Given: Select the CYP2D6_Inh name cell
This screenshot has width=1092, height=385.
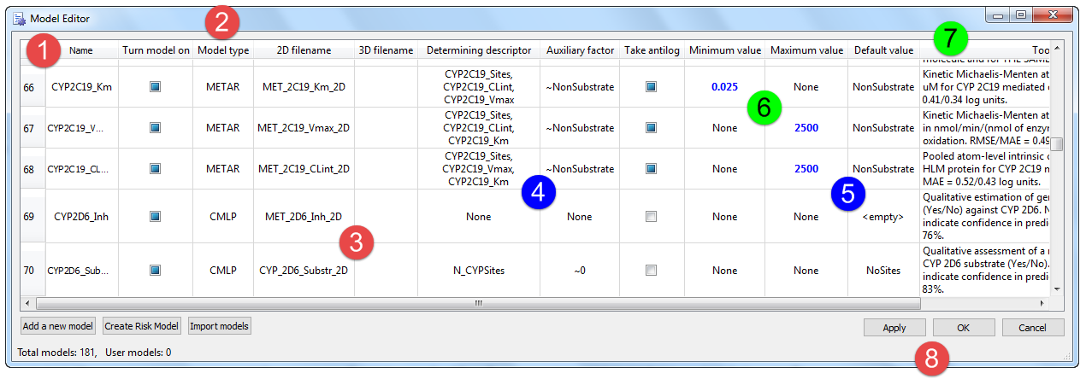Looking at the screenshot, I should point(81,216).
